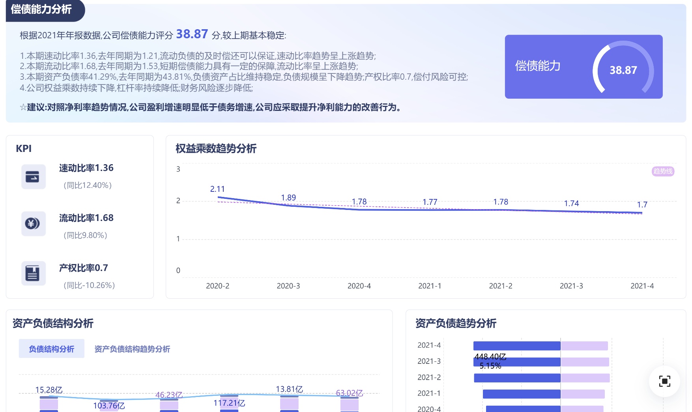The image size is (692, 412).
Task: Click 资产负债趋势分析 panel title
Action: coord(456,324)
